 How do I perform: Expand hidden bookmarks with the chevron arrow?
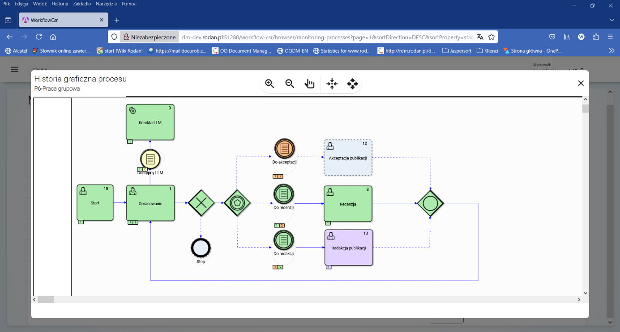611,50
